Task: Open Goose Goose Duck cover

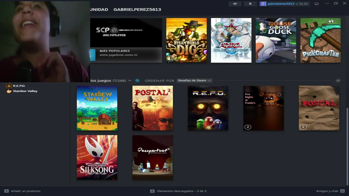Action: (x=276, y=40)
